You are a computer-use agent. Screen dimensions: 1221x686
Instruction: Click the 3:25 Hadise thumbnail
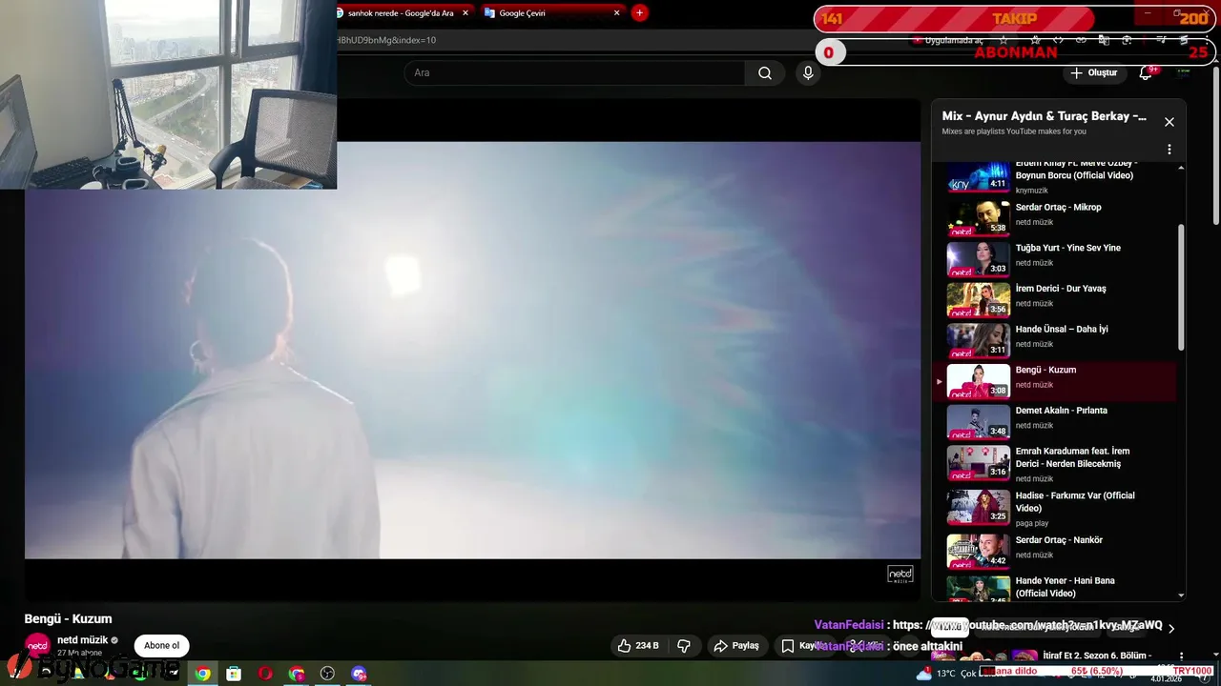coord(978,508)
